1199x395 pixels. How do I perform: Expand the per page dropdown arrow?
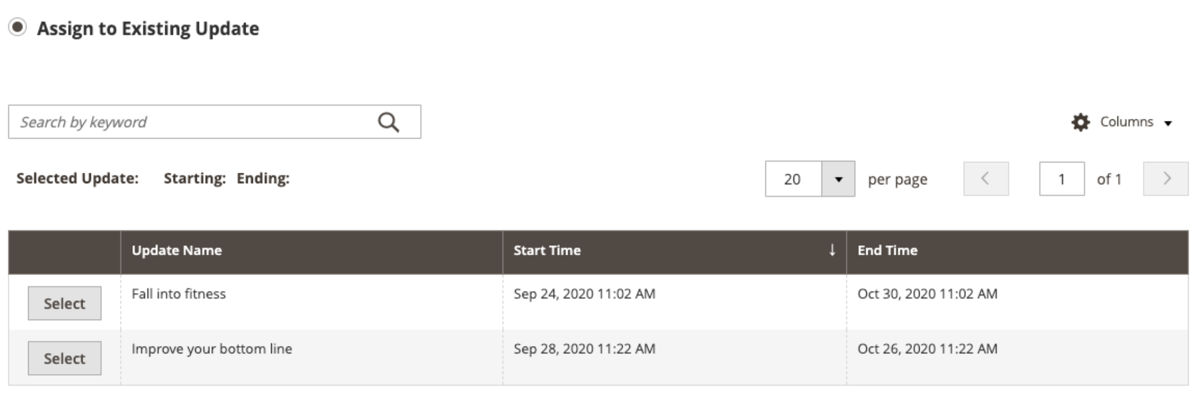838,179
